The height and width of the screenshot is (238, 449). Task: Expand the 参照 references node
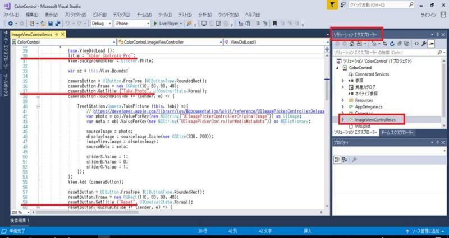tap(343, 81)
